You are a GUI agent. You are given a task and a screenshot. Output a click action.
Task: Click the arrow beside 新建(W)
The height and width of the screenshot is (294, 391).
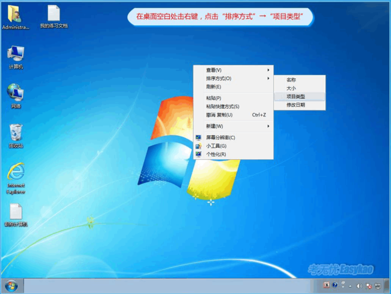[x=268, y=126]
